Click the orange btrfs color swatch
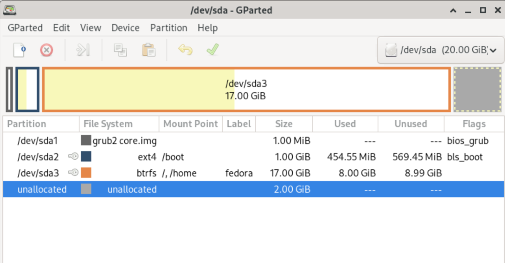 86,173
